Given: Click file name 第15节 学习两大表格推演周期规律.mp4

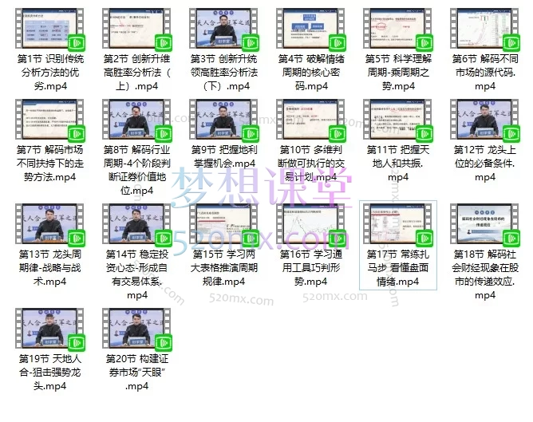Looking at the screenshot, I should coord(223,268).
